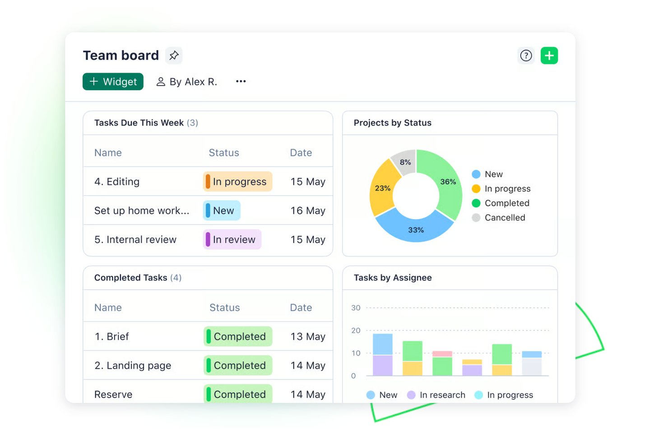
Task: Add a new Widget
Action: (113, 82)
